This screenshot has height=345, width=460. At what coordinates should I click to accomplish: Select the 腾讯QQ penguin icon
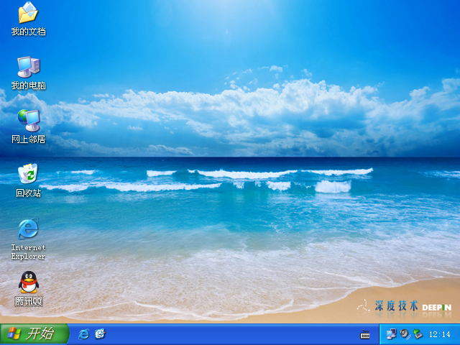[x=28, y=282]
